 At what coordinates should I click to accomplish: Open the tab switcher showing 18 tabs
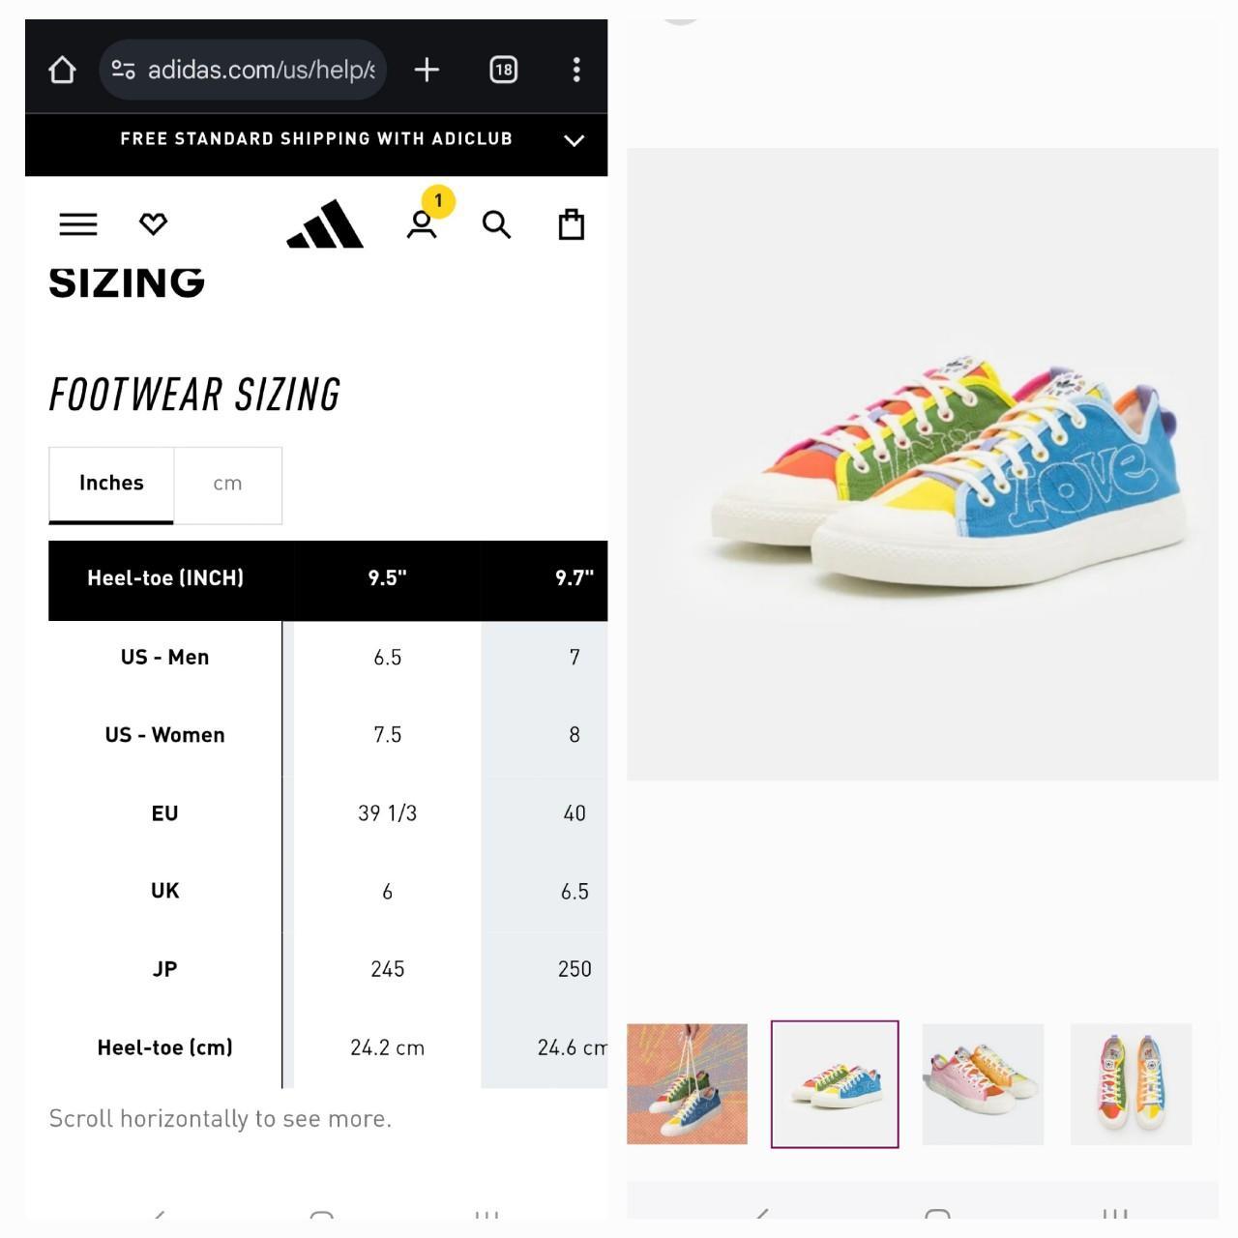coord(503,70)
